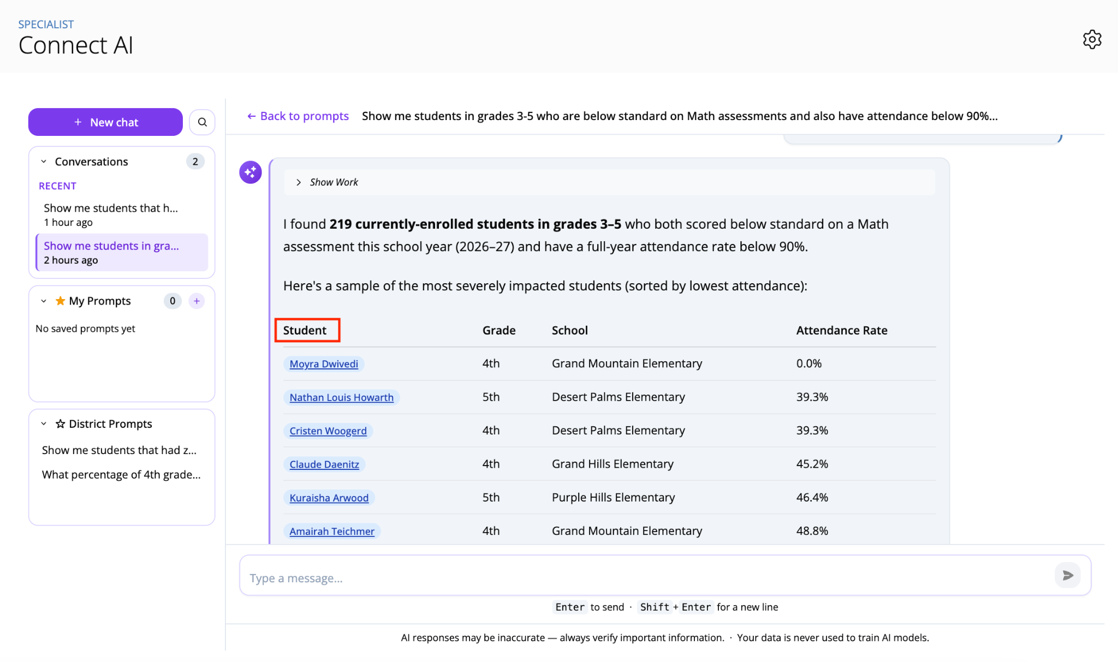Viewport: 1118px width, 662px height.
Task: Click the gold star beside My Prompts
Action: click(60, 301)
